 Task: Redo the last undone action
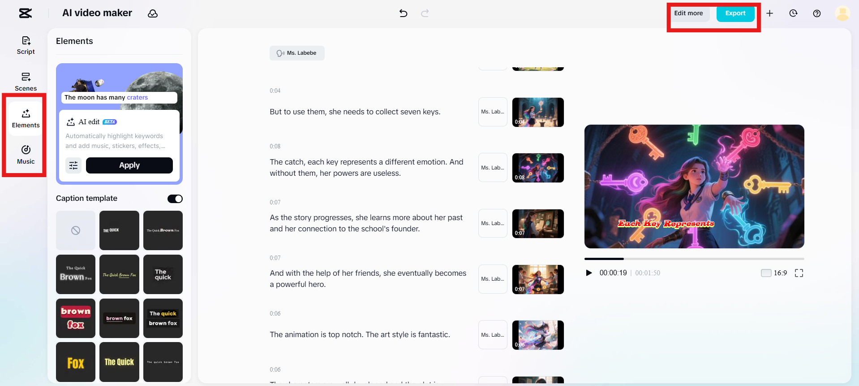[425, 13]
